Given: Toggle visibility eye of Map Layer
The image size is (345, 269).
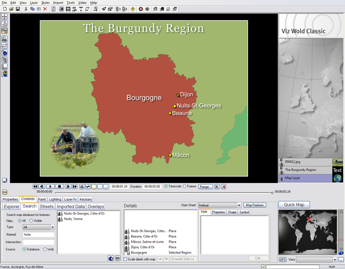Looking at the screenshot, I should pos(282,180).
